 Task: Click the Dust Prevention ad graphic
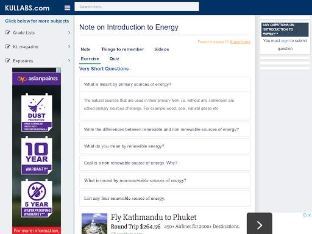point(37,112)
